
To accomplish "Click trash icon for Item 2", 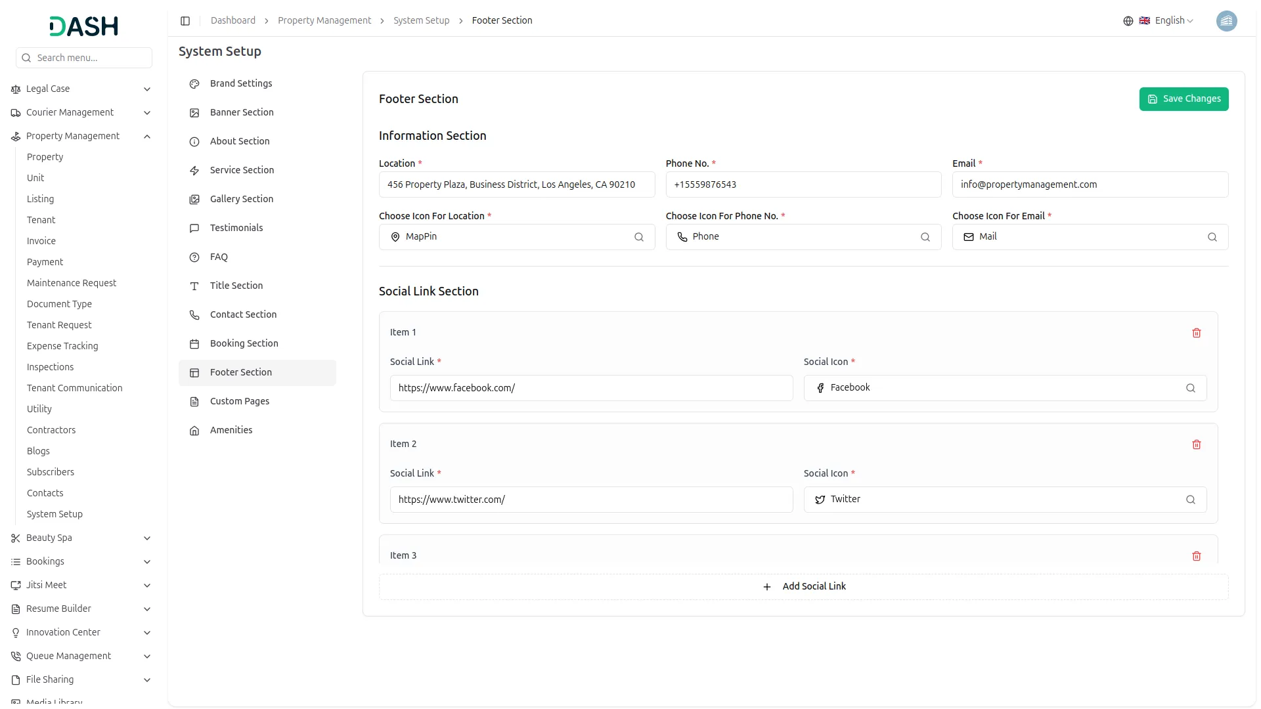I will pos(1196,444).
